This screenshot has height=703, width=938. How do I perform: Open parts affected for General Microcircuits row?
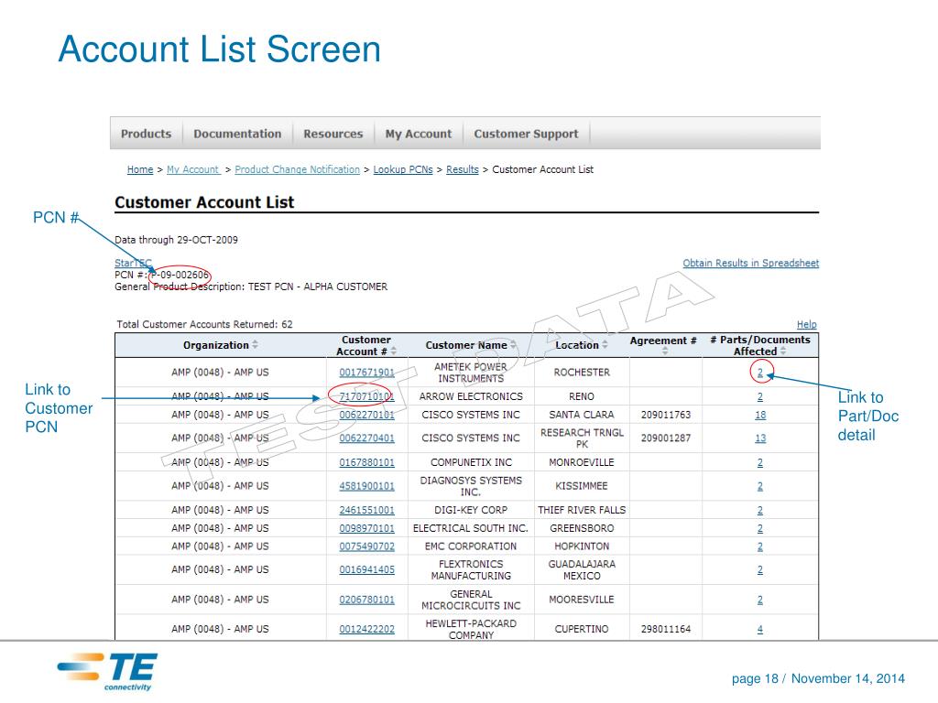pyautogui.click(x=760, y=600)
